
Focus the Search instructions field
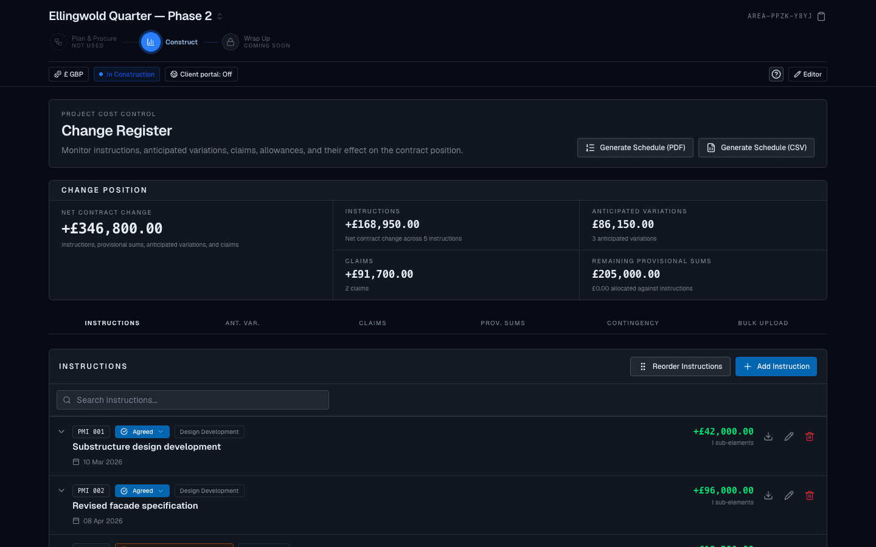[193, 400]
